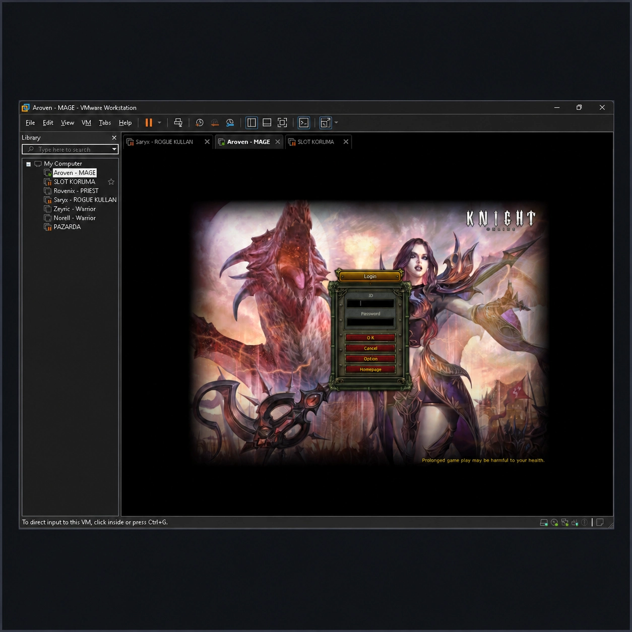Screen dimensions: 632x632
Task: Take a snapshot using the clock icon
Action: tap(200, 122)
